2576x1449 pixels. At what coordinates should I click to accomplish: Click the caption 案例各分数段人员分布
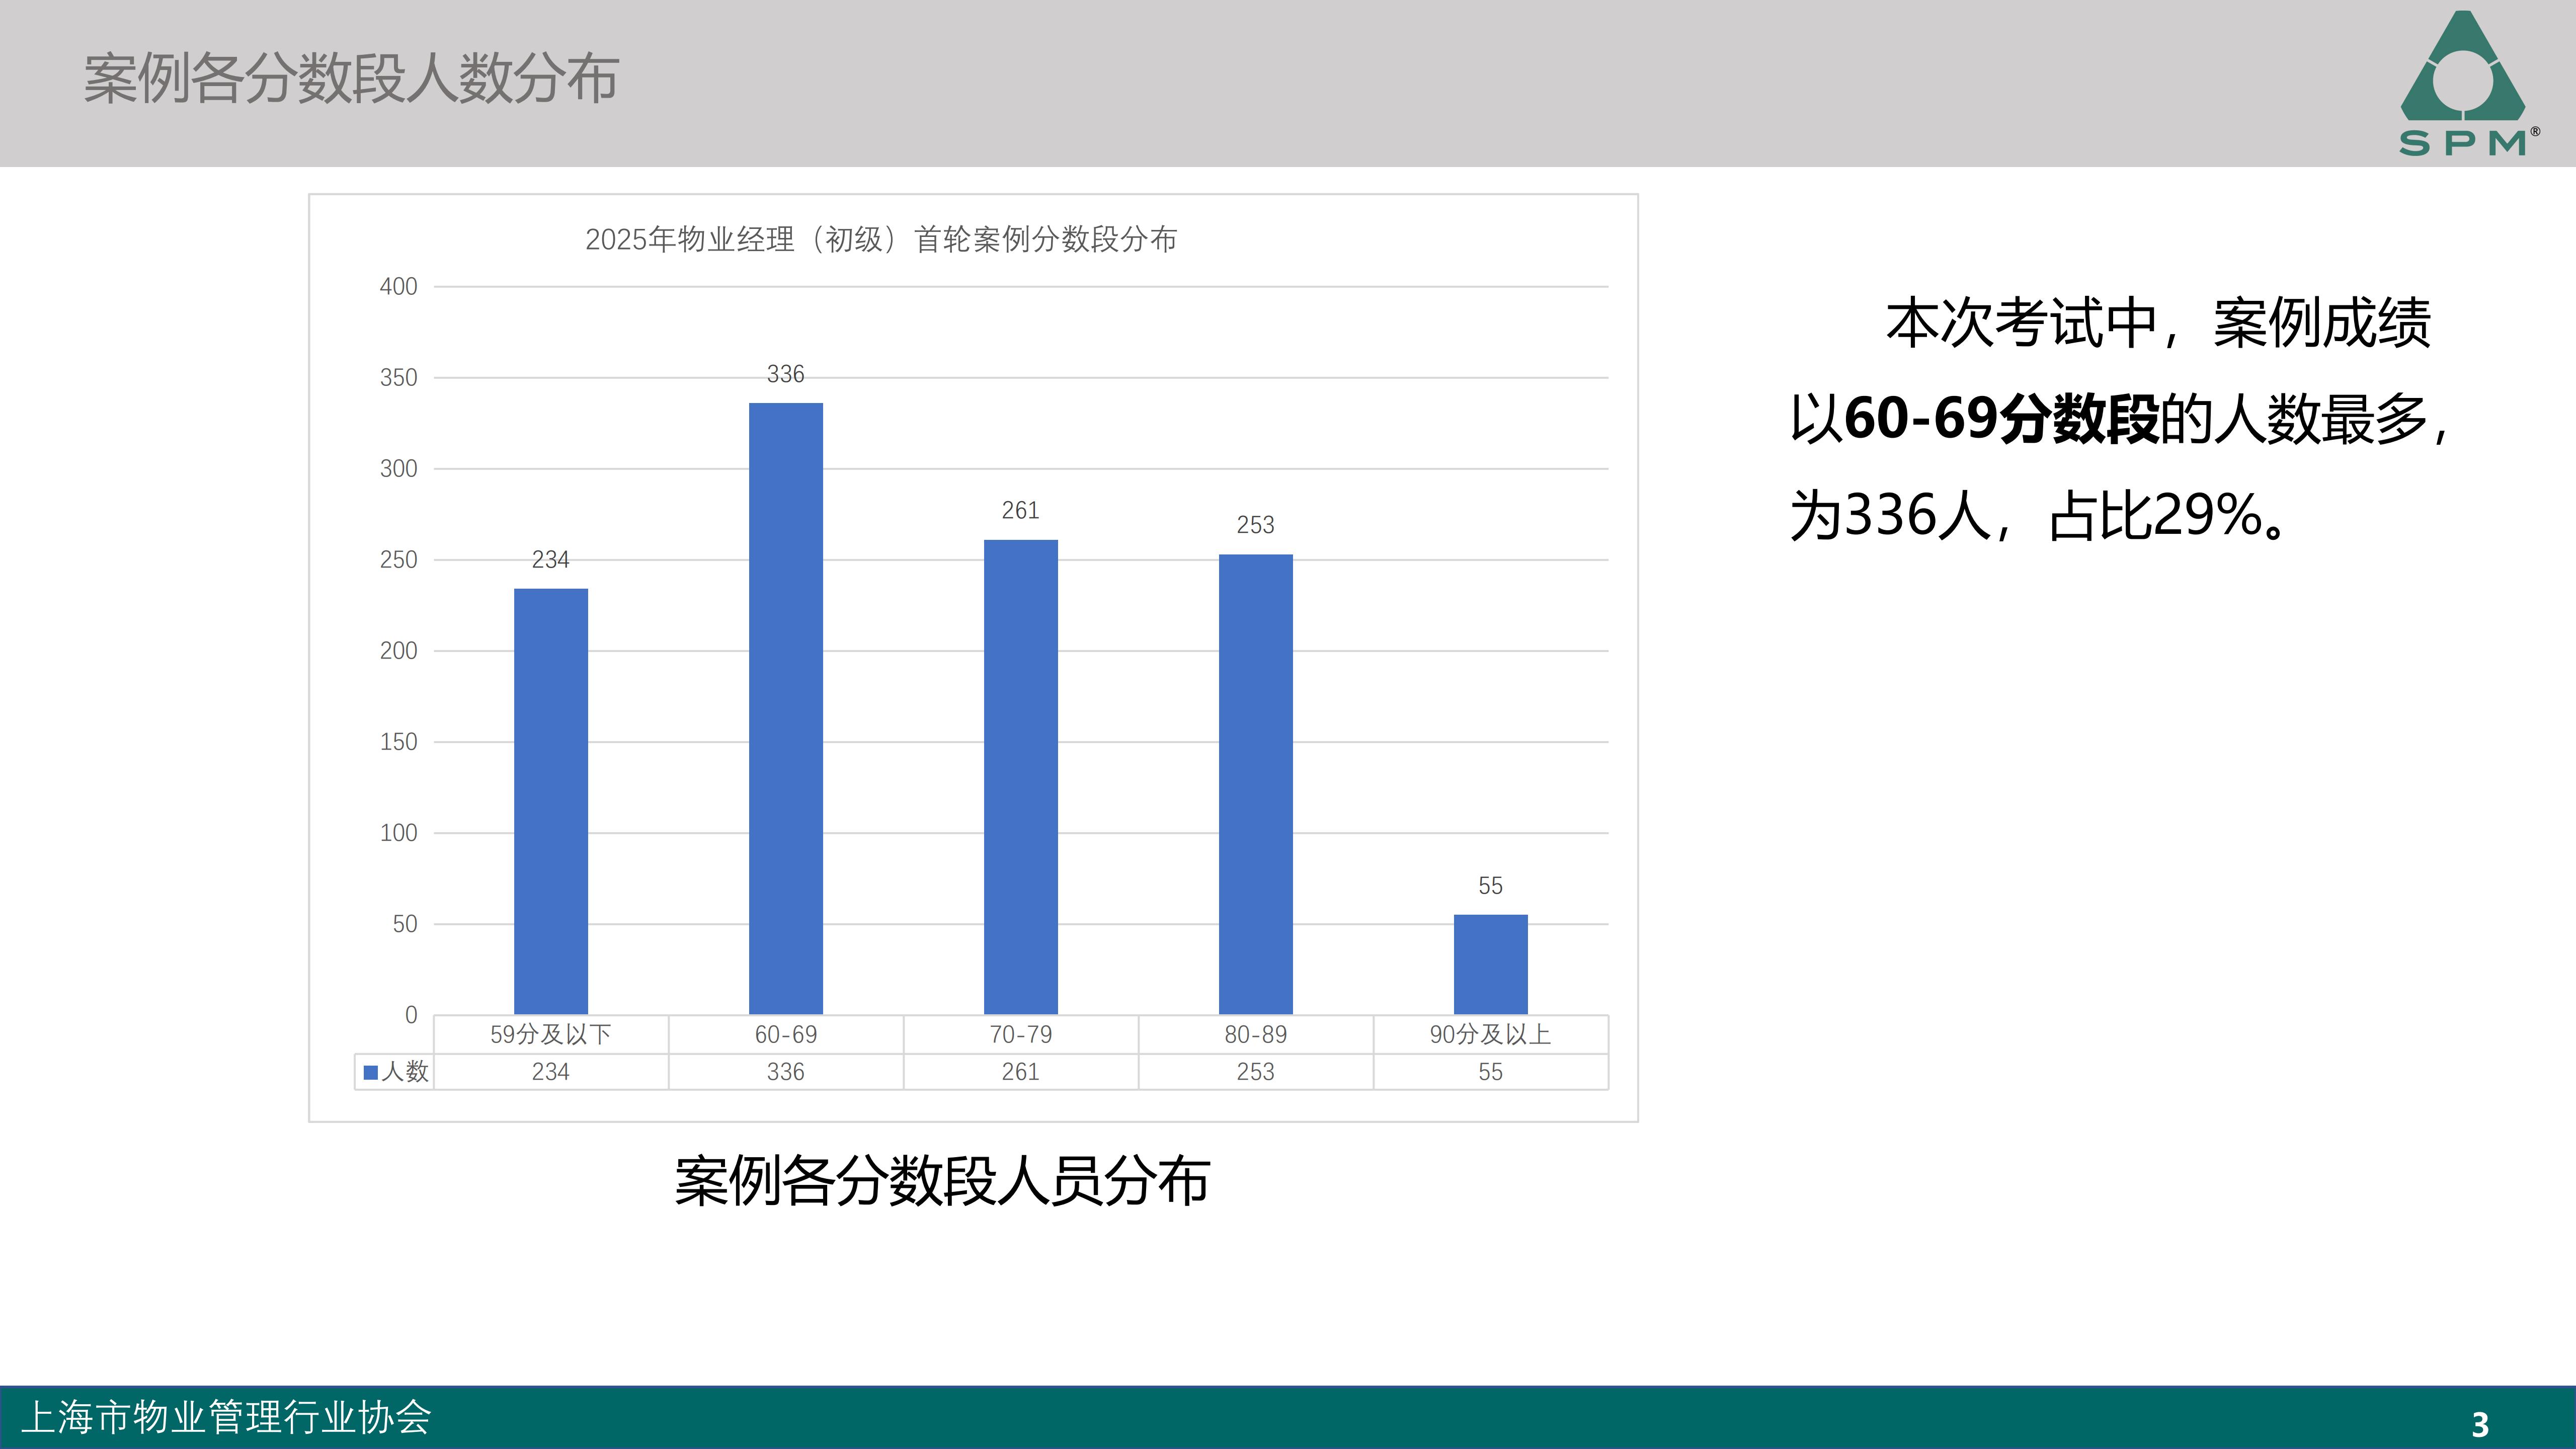[x=942, y=1181]
